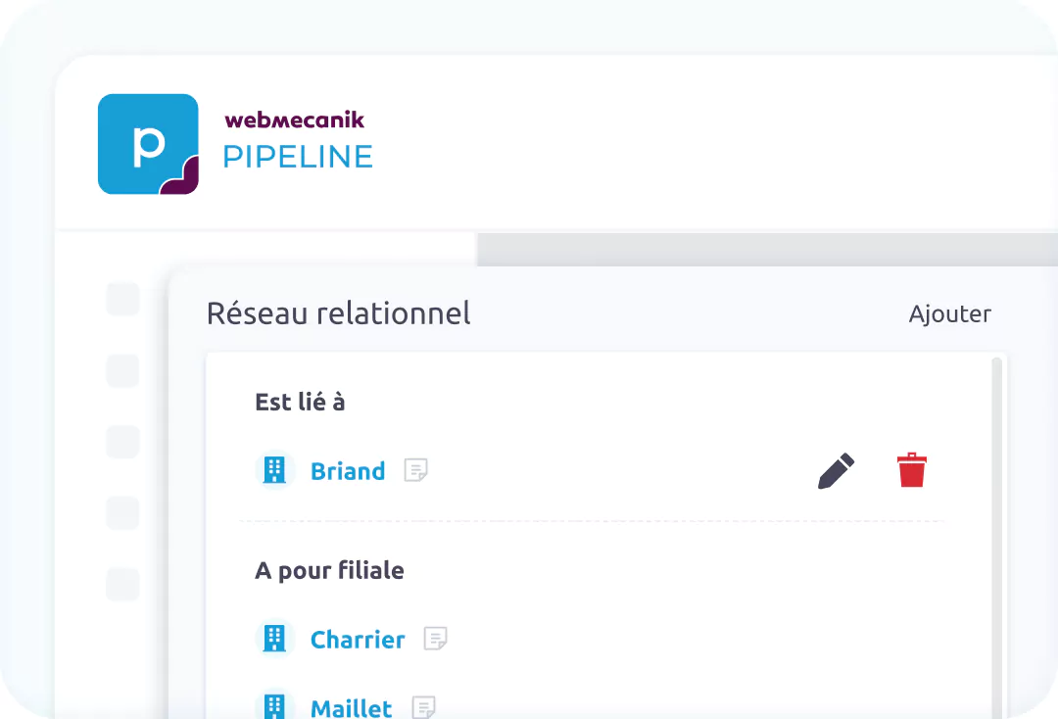Select the top sidebar menu item

click(x=121, y=300)
